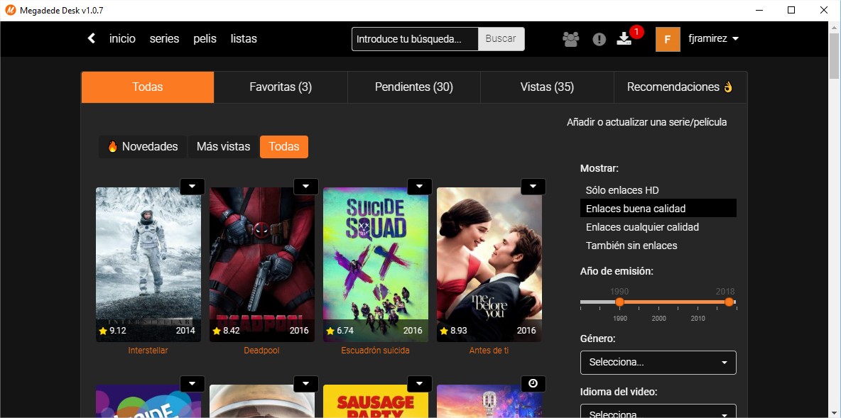Open the Antes de ti title link
The width and height of the screenshot is (841, 418).
(x=489, y=351)
